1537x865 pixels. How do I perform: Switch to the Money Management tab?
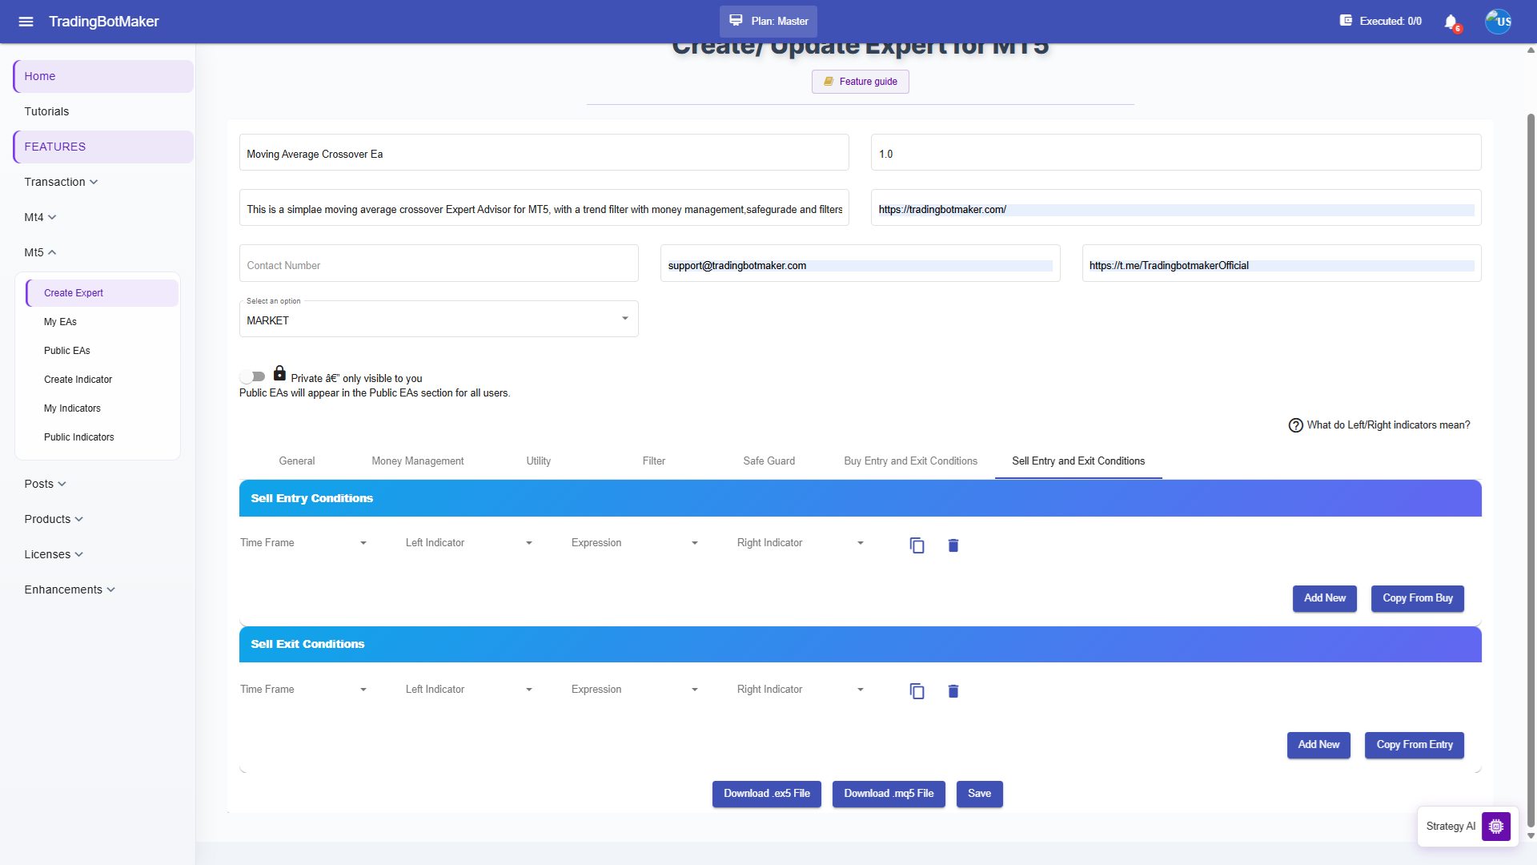[x=418, y=461]
